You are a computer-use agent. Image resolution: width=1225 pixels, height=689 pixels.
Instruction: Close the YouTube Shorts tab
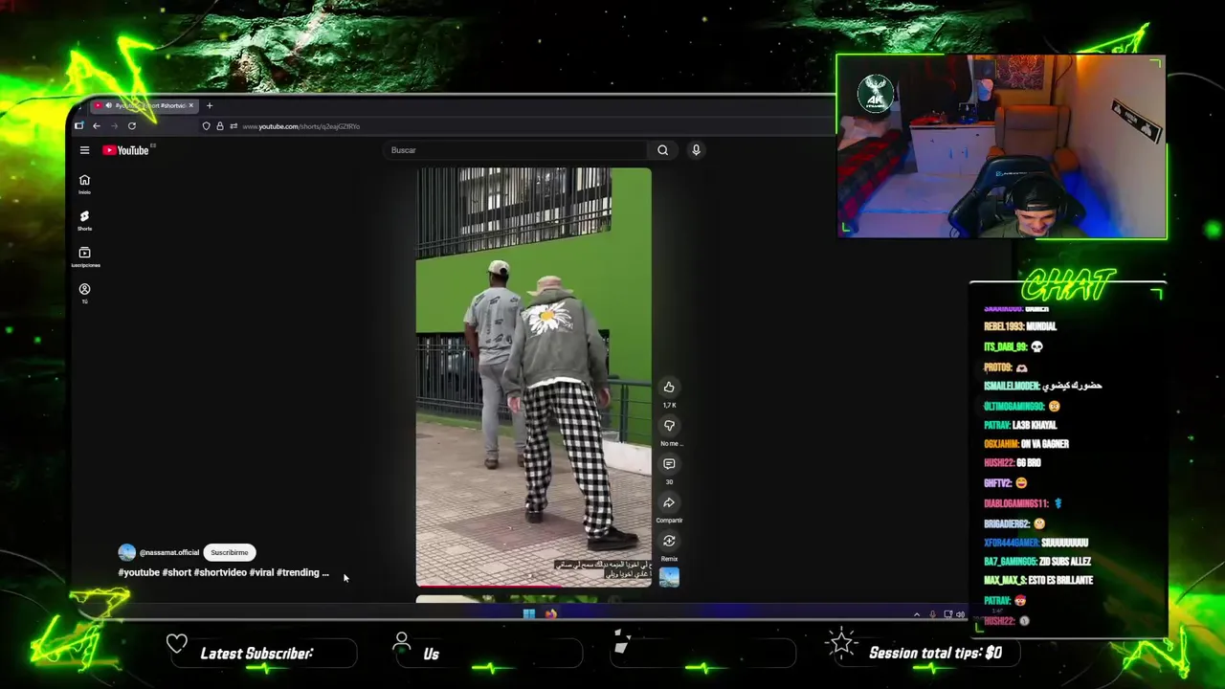pyautogui.click(x=191, y=105)
